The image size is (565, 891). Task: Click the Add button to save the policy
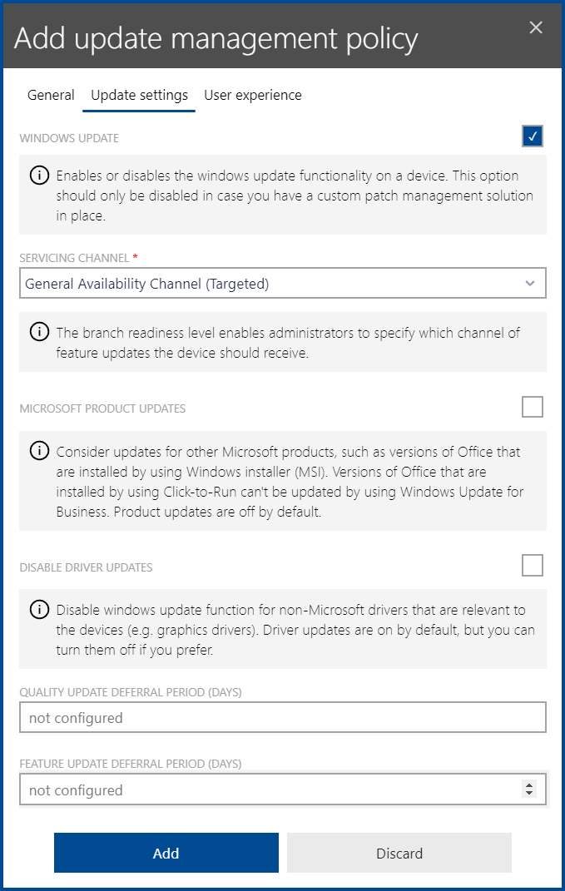pos(166,853)
